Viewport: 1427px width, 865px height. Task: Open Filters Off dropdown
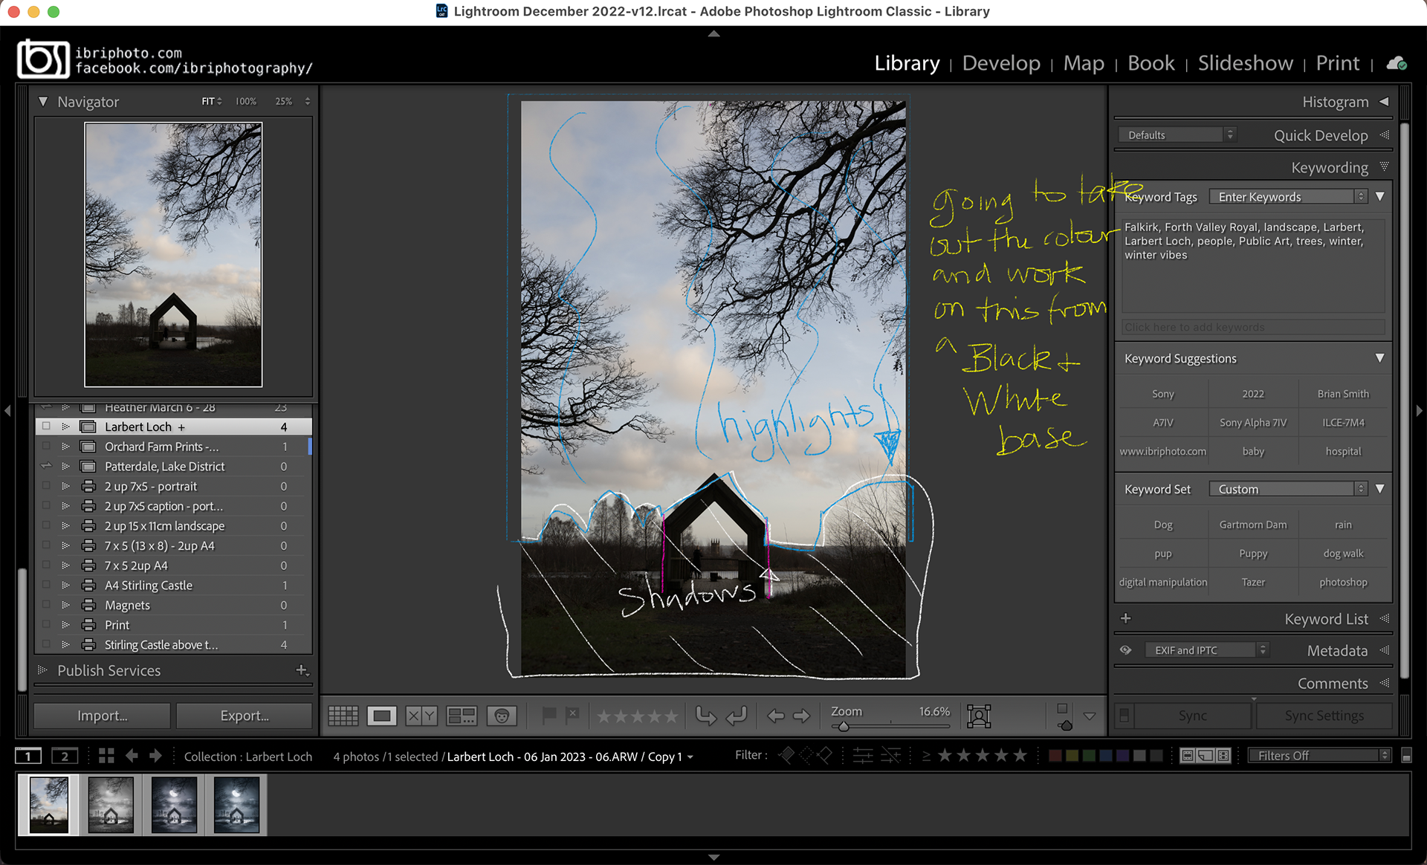pos(1319,756)
